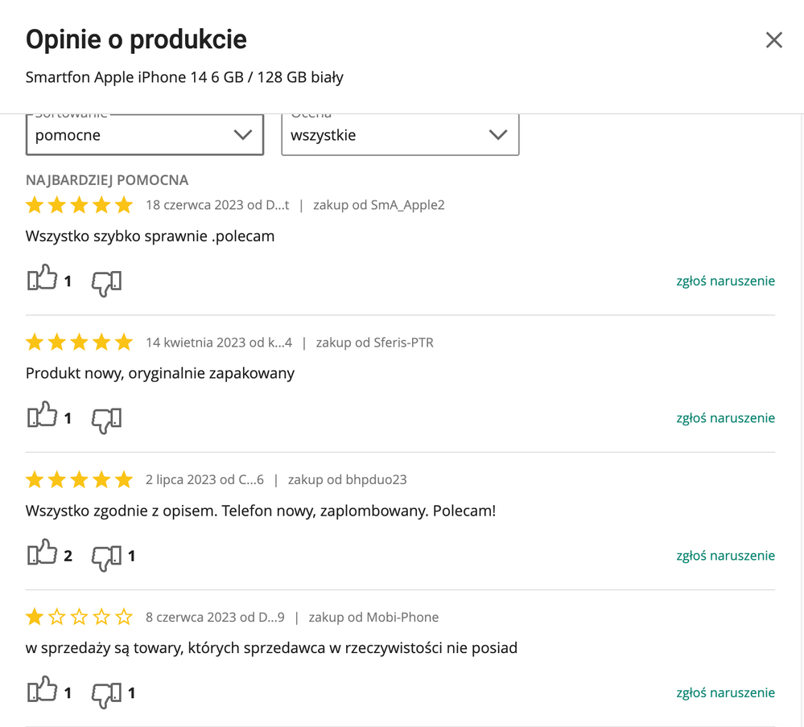Report violation on the 8 czerwca review
Image resolution: width=804 pixels, height=727 pixels.
[726, 692]
